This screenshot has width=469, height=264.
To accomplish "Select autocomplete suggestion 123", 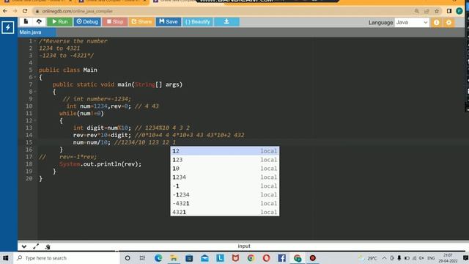I will point(225,160).
